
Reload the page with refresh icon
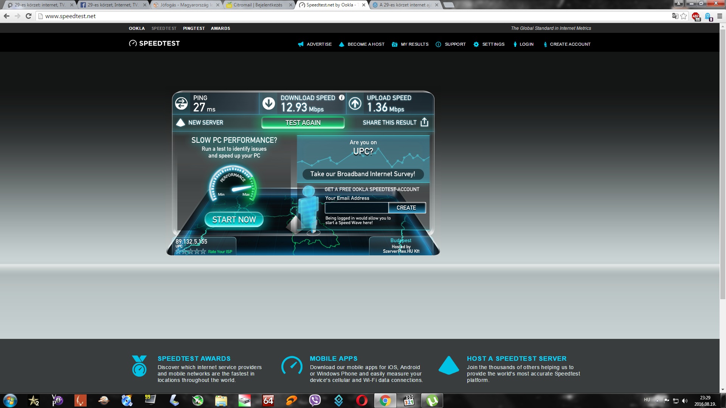pyautogui.click(x=28, y=16)
